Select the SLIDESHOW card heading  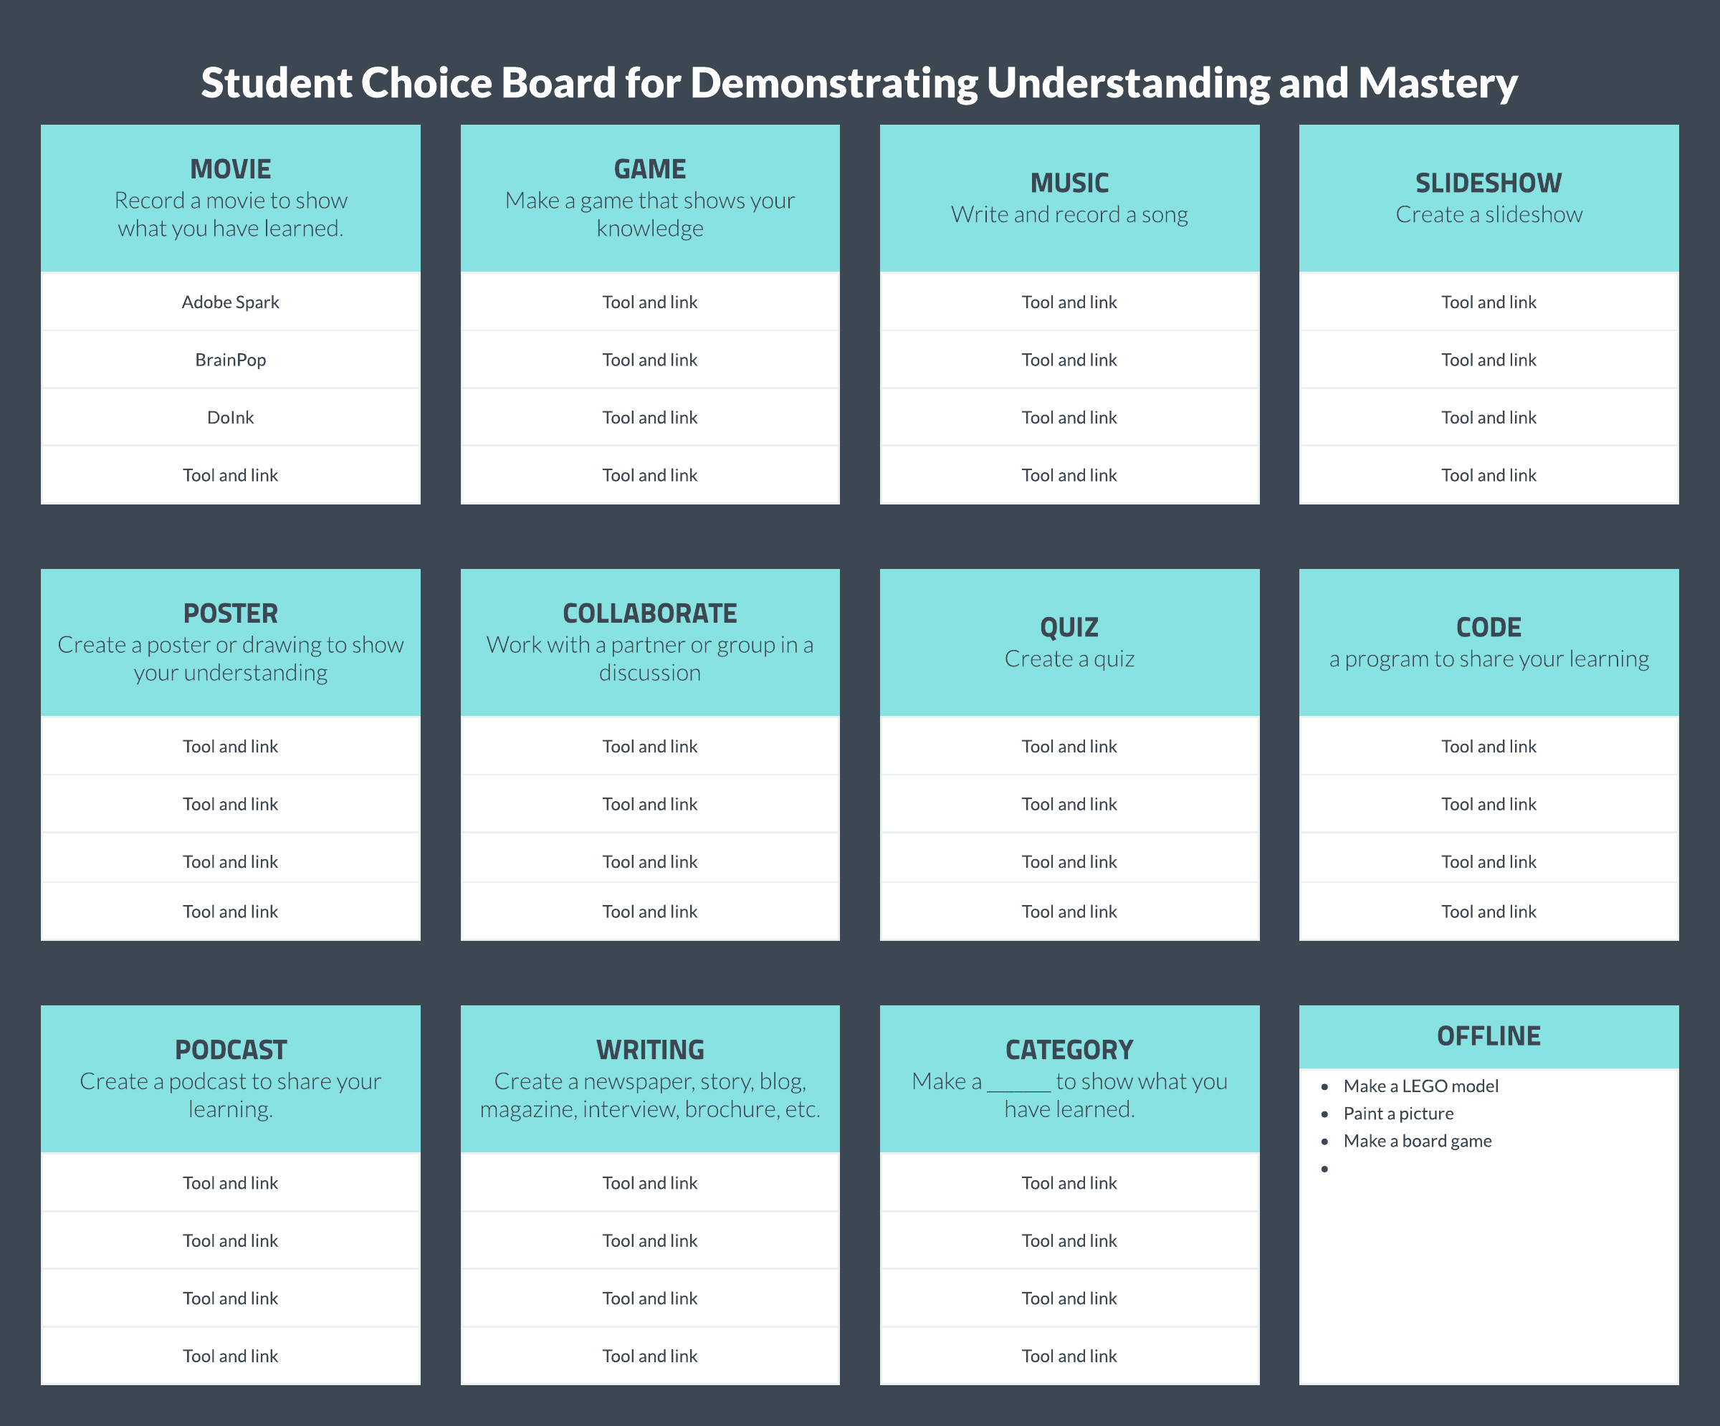(x=1489, y=183)
